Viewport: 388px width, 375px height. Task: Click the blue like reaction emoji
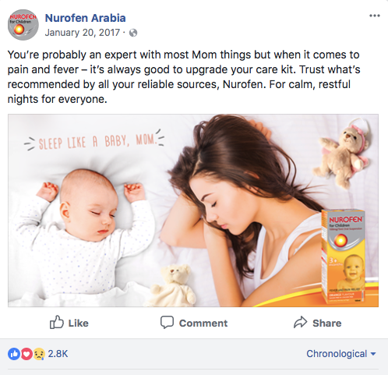coord(14,354)
